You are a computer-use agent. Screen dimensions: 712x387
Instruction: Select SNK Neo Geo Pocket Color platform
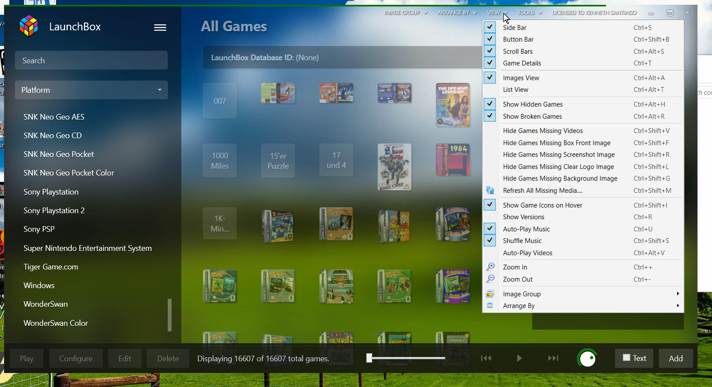click(69, 173)
